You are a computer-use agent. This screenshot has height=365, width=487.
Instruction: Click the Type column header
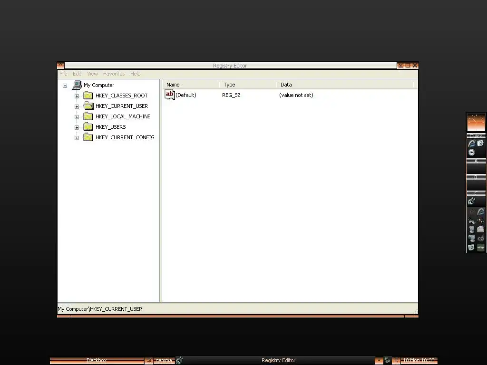(x=247, y=85)
